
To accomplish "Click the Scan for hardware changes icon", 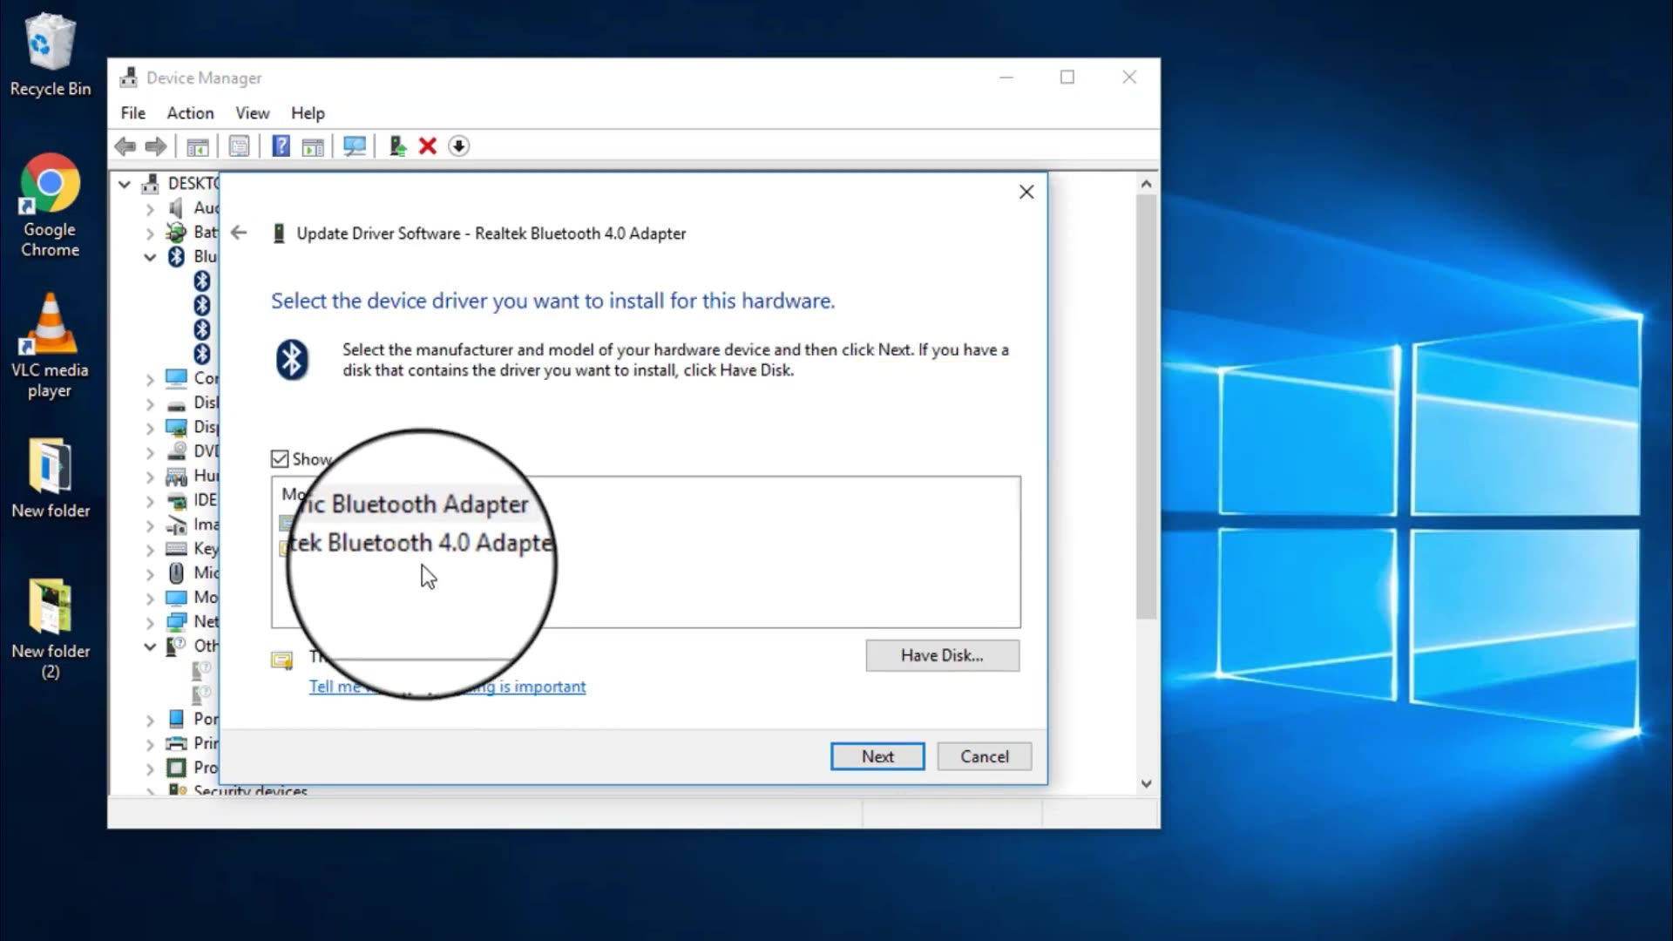I will [355, 146].
